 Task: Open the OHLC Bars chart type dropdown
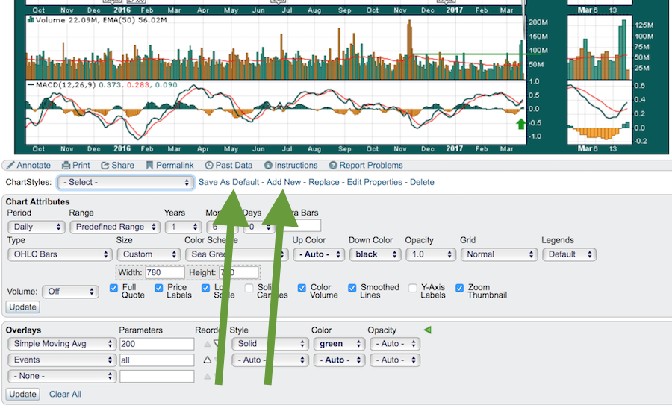click(x=60, y=254)
